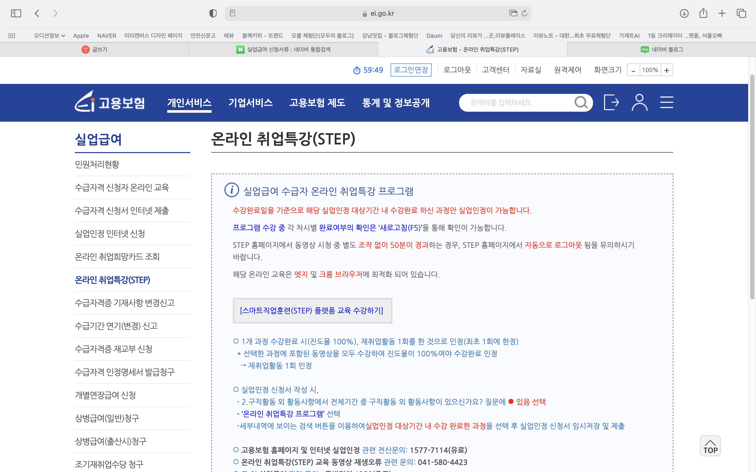
Task: Click the logout door icon in blue header
Action: tap(611, 102)
